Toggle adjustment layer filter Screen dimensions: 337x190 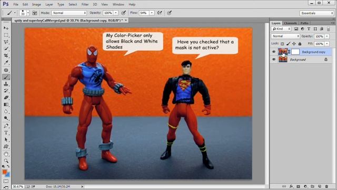302,29
